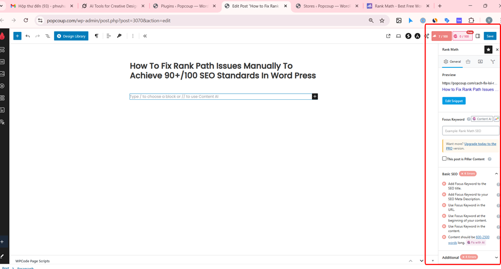Image resolution: width=501 pixels, height=269 pixels.
Task: Open the Astra settings circular icon
Action: [x=418, y=36]
